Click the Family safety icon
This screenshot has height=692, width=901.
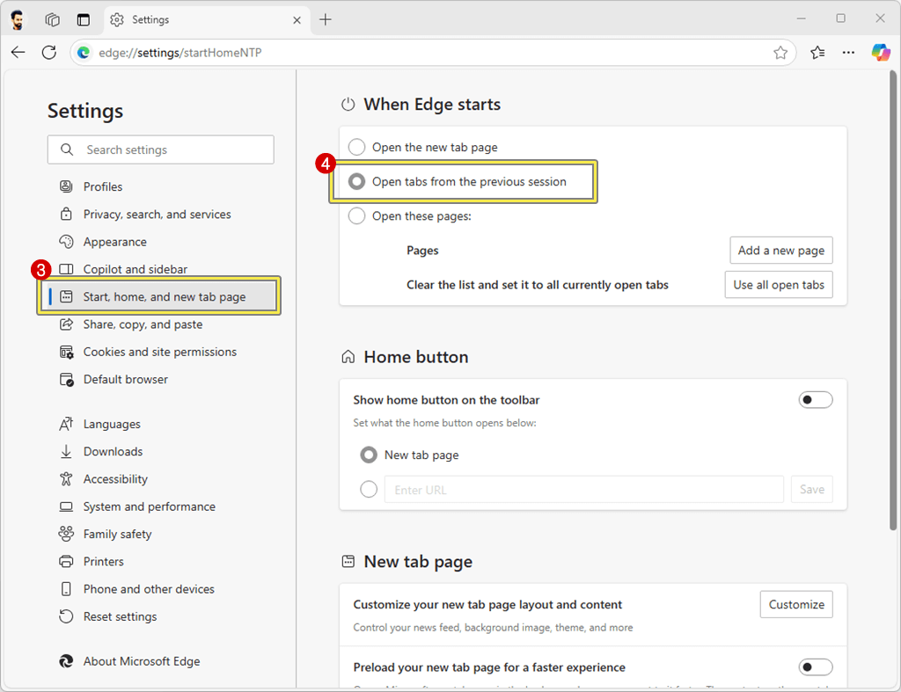click(x=66, y=534)
